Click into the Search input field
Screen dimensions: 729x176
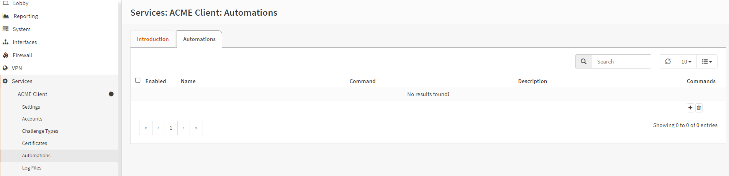click(621, 62)
